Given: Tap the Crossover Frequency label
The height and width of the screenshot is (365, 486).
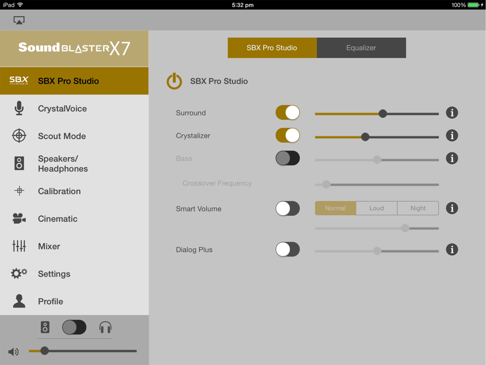Looking at the screenshot, I should (x=217, y=183).
